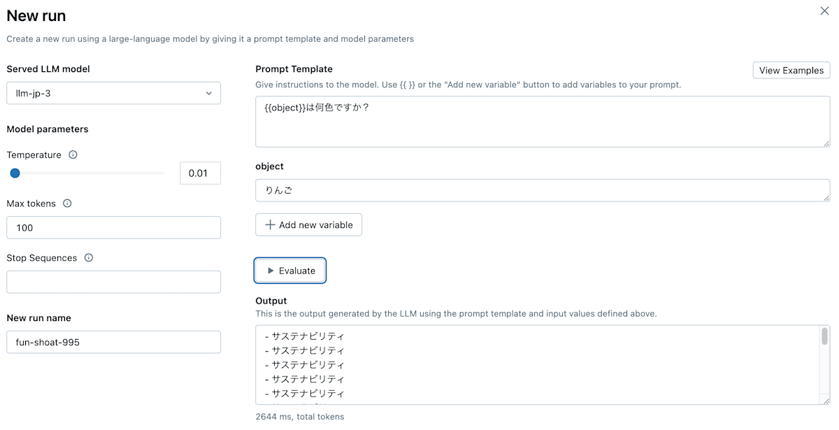This screenshot has width=839, height=430.
Task: Click the Prompt Template text area
Action: pos(543,122)
